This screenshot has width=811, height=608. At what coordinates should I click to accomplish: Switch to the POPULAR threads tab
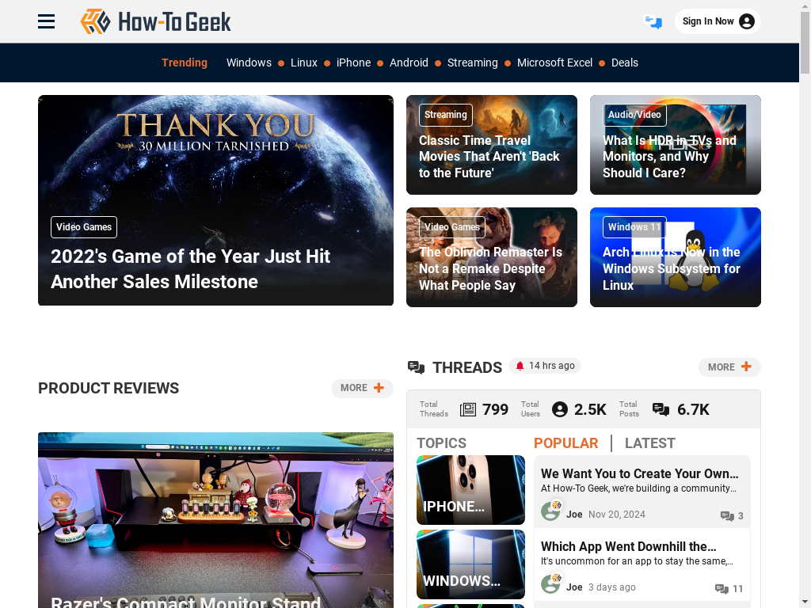(x=565, y=443)
